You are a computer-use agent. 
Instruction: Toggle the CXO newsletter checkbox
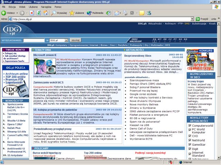[190, 136]
